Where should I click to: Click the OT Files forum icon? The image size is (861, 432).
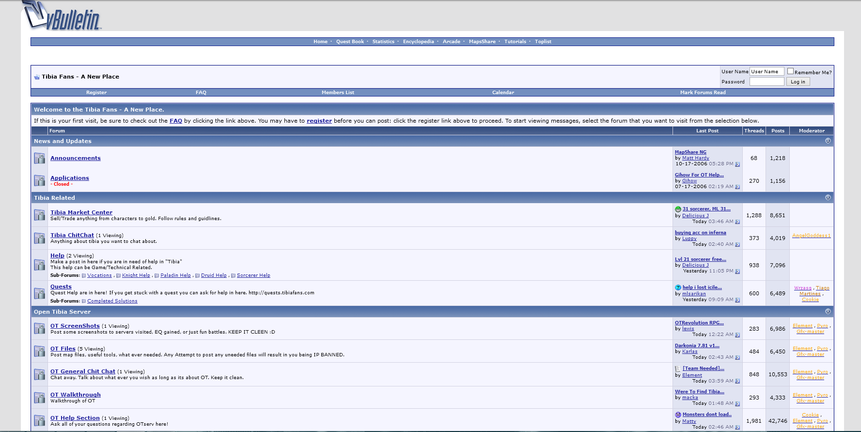point(40,351)
